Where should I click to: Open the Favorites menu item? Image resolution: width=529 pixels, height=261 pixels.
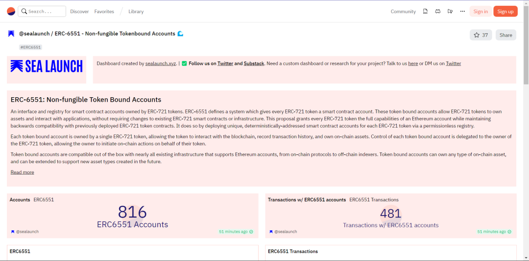click(104, 11)
